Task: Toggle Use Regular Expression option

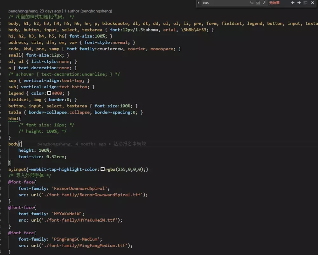Action: [x=264, y=3]
